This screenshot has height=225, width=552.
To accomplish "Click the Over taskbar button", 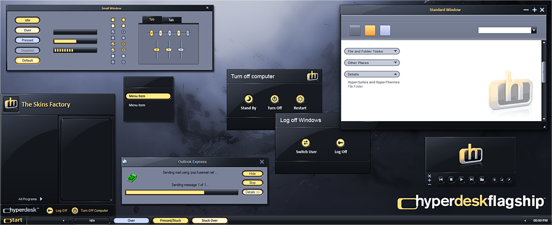I will coord(132,221).
